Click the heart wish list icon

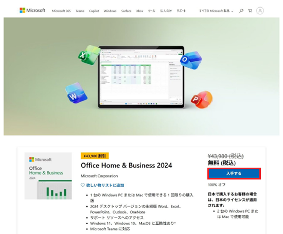pos(83,185)
